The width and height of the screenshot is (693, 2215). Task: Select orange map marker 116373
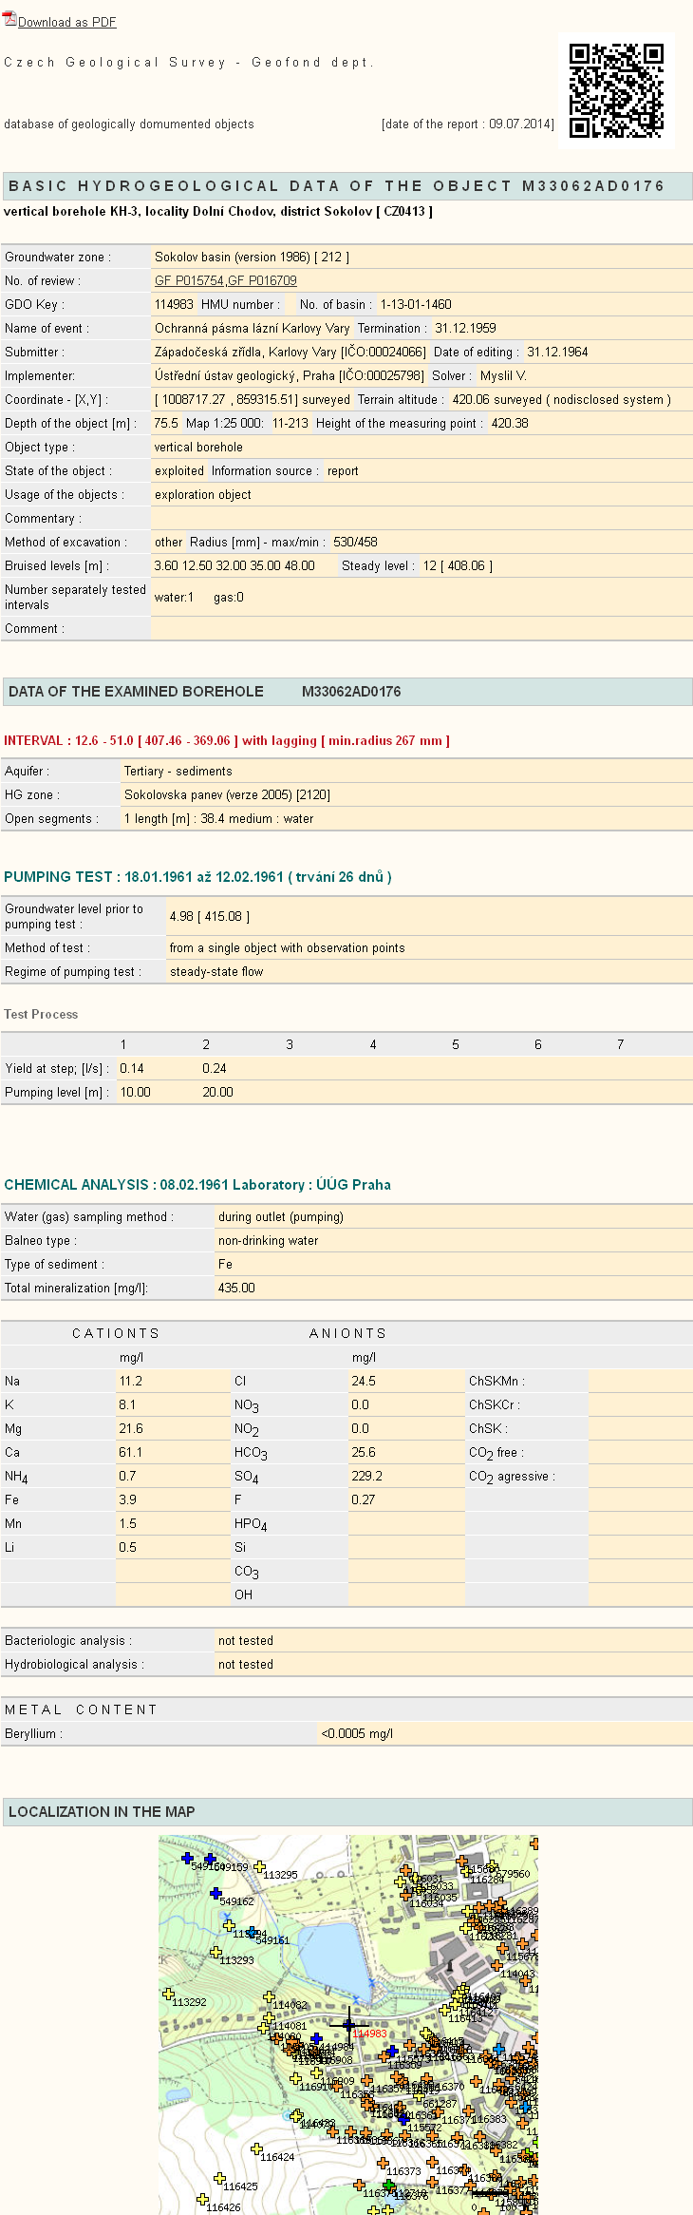383,2164
